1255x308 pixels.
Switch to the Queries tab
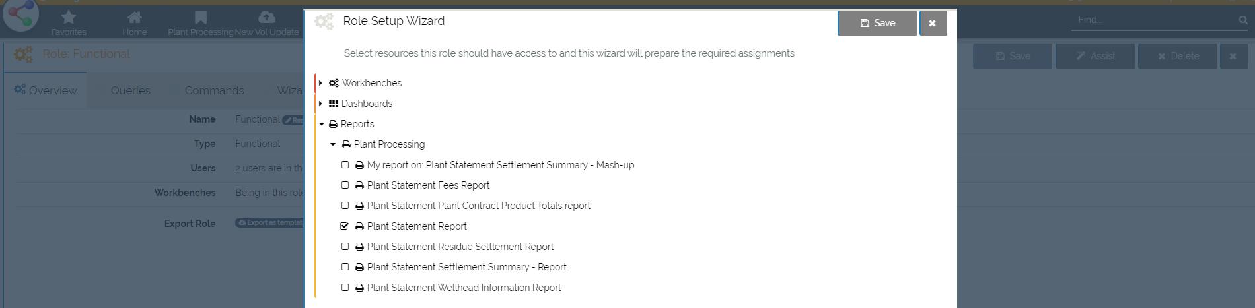[x=130, y=90]
